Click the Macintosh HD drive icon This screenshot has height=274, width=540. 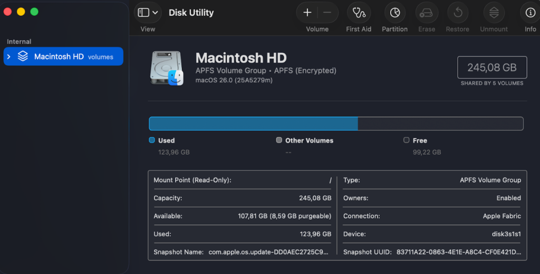[167, 68]
